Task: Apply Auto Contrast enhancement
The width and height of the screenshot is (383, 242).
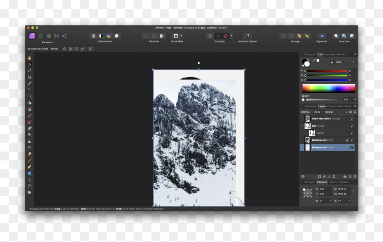Action: 101,36
